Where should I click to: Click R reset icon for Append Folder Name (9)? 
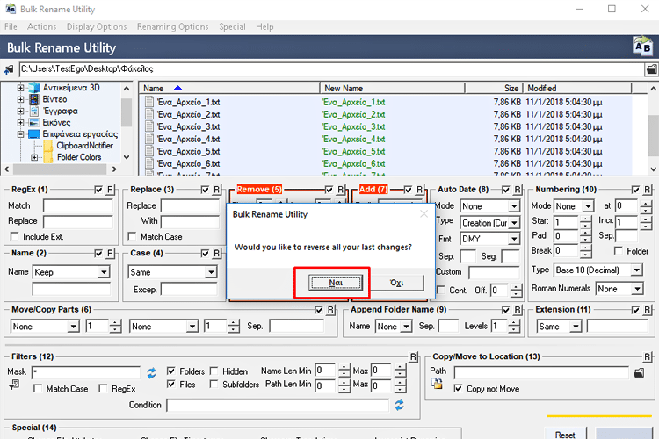tap(518, 310)
